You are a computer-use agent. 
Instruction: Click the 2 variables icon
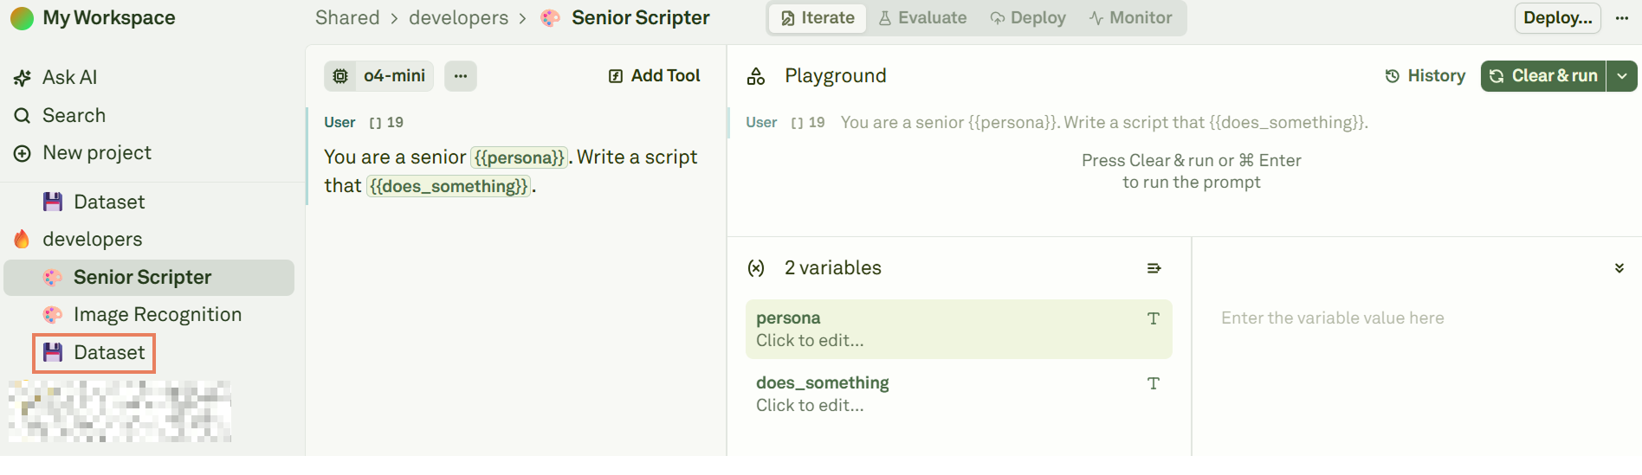pyautogui.click(x=756, y=268)
